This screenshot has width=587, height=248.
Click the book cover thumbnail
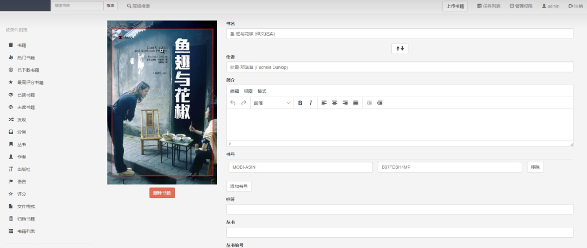tap(162, 103)
